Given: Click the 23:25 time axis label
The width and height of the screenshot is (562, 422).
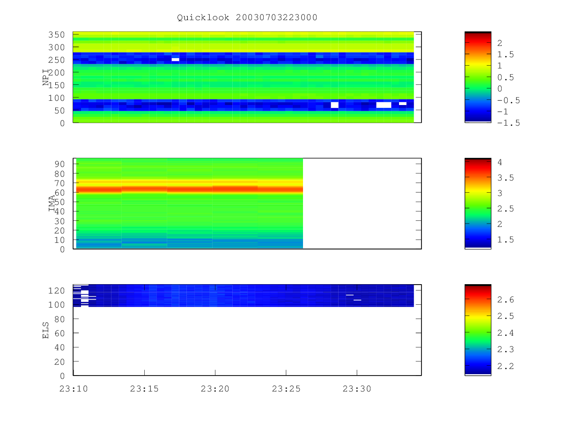Looking at the screenshot, I should pyautogui.click(x=286, y=389).
